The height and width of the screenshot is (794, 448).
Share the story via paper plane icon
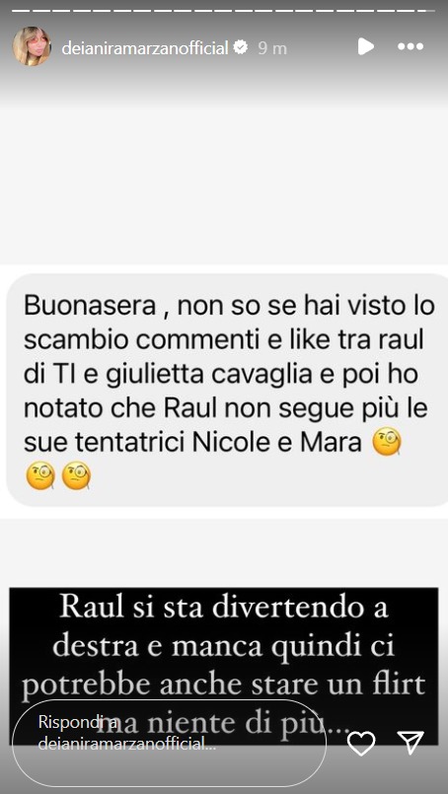coord(411,743)
